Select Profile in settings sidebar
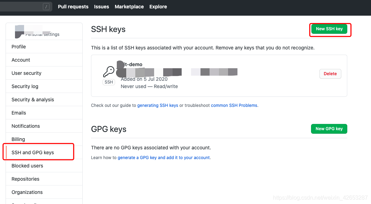The width and height of the screenshot is (371, 204). [x=44, y=47]
